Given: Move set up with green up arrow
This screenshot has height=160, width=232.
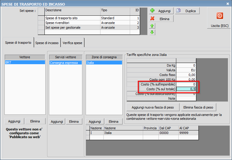Looking at the screenshot, I should pos(152,26).
